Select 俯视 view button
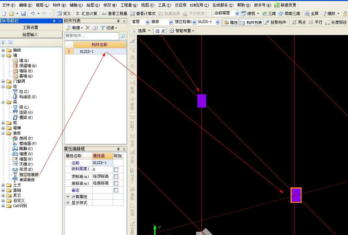This screenshot has width=348, height=235. (x=248, y=14)
